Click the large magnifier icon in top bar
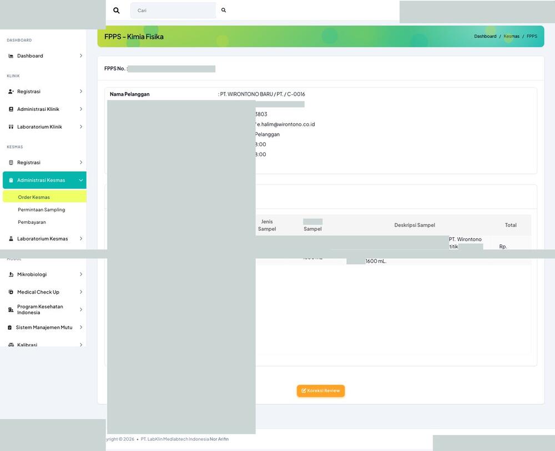 pos(116,11)
